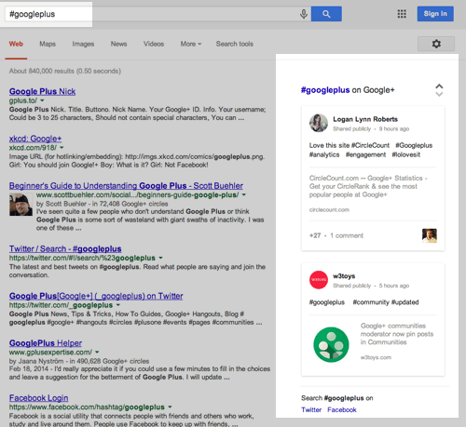This screenshot has width=466, height=427.
Task: Expand arrow next to twitter.com/_googleplus URL
Action: click(118, 305)
